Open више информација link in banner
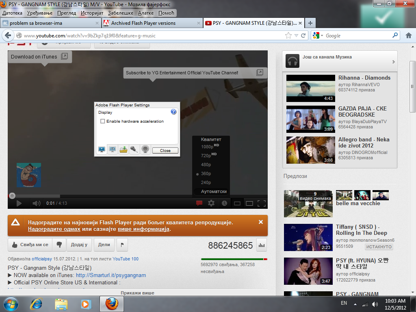This screenshot has height=312, width=416. (143, 229)
